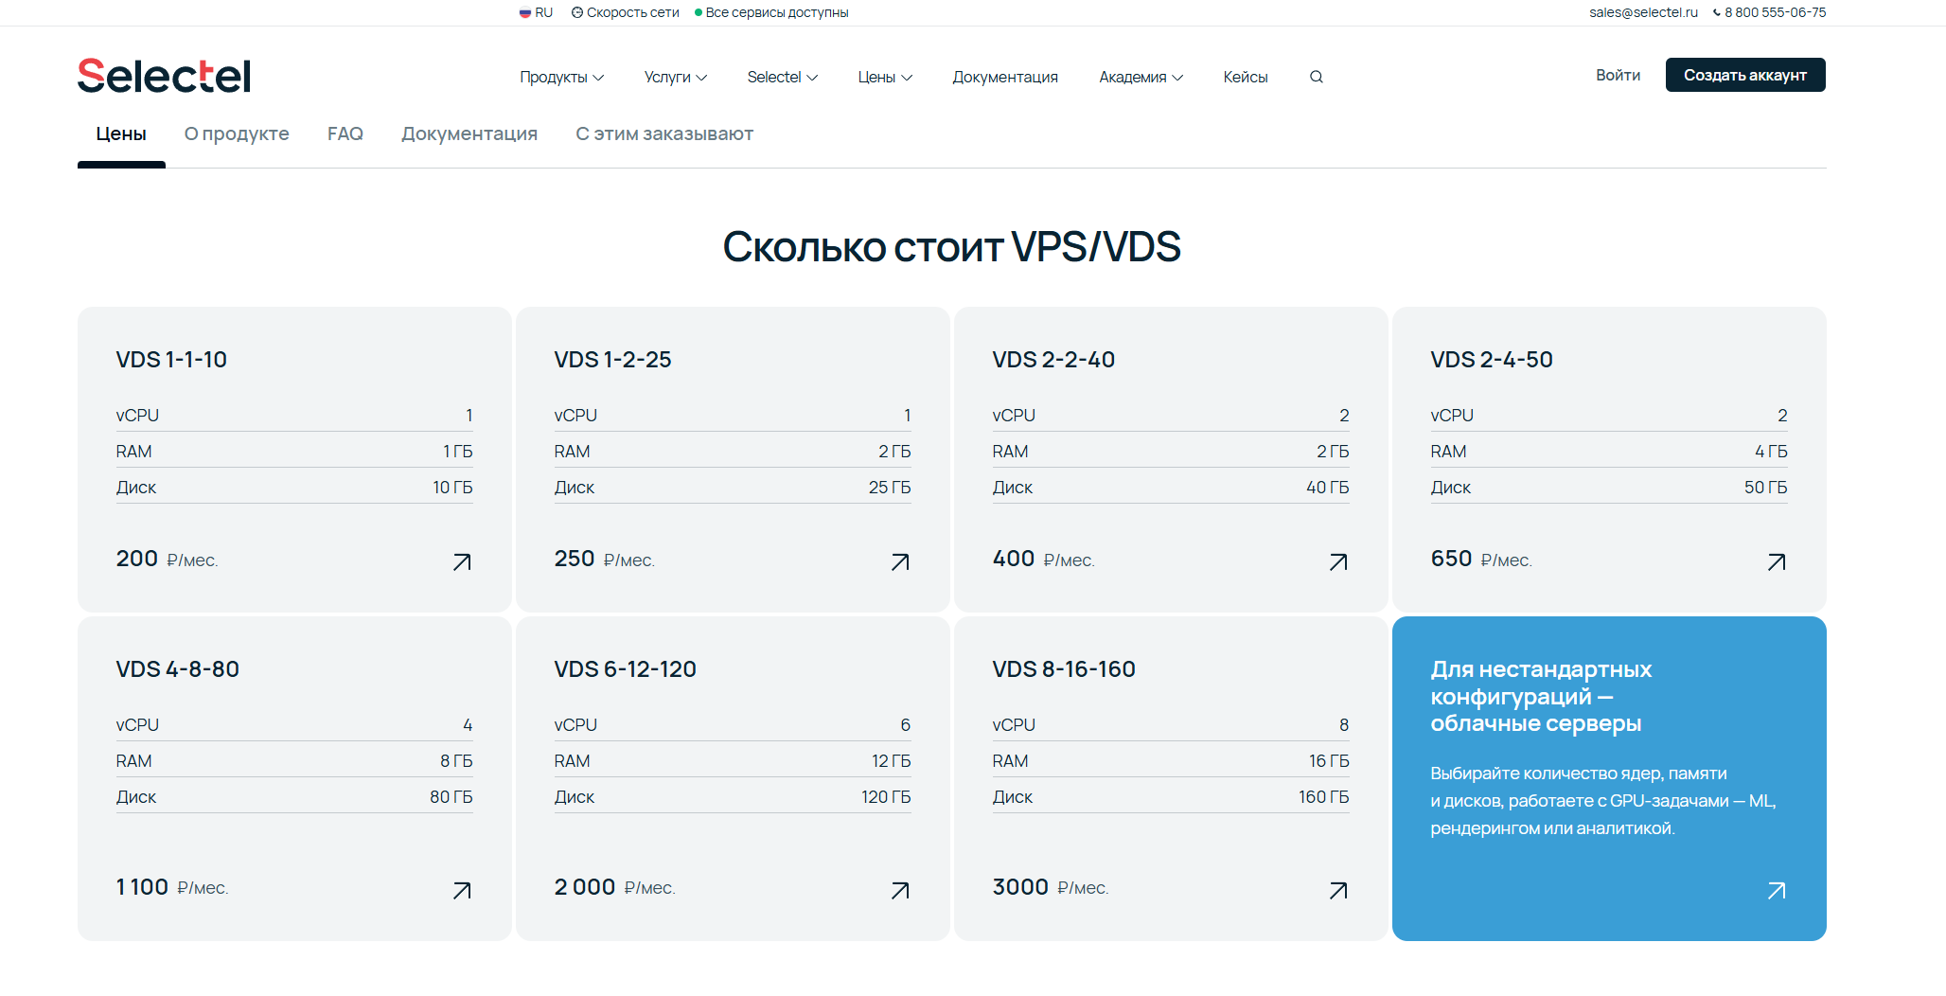Click the 40 ГБ disk value
Viewport: 1946px width, 996px height.
1327,488
